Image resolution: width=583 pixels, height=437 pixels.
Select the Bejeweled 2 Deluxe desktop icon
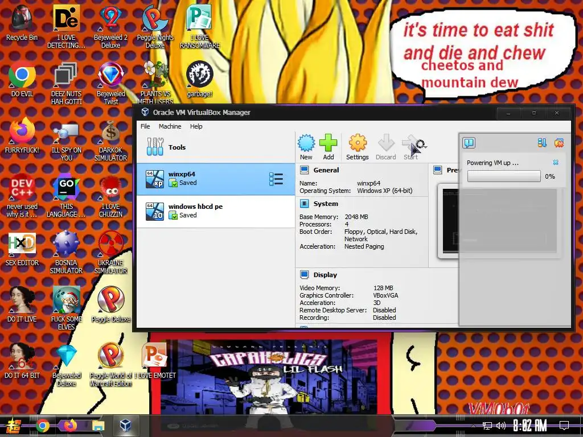point(110,27)
